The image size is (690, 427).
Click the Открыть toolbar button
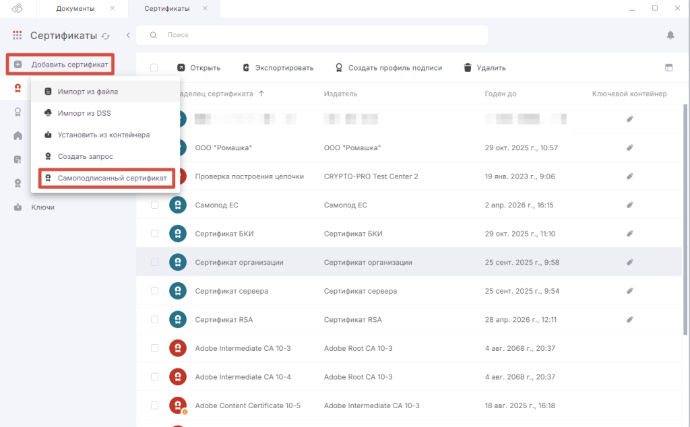(199, 68)
